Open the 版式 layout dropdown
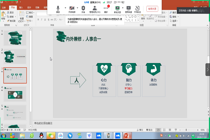Image resolution: width=210 pixels, height=140 pixels. coord(31,13)
